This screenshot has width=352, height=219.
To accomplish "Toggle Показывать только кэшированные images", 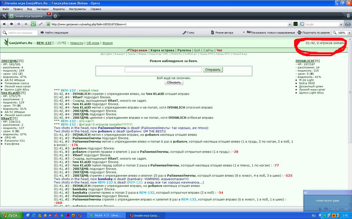I will tap(271, 33).
